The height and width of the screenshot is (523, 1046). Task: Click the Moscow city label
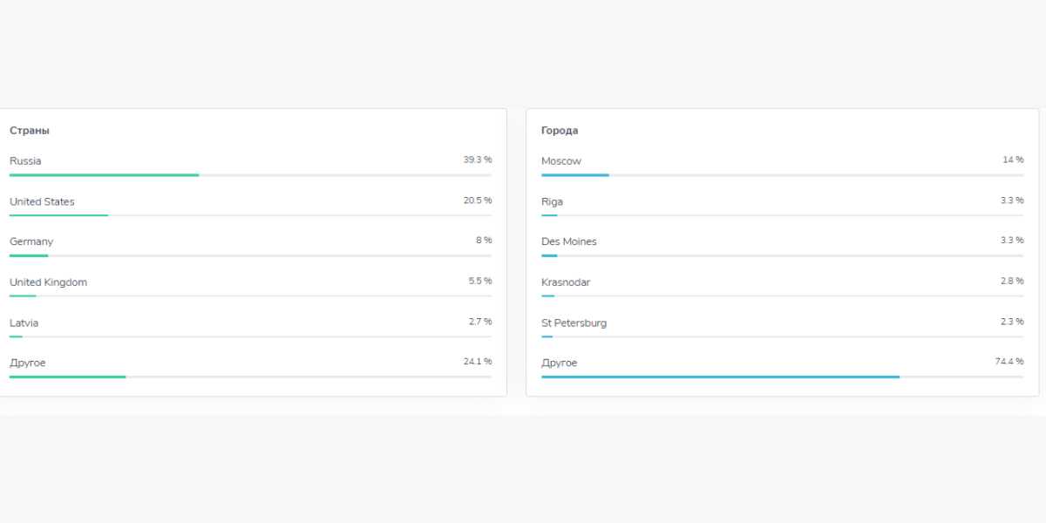pos(560,161)
